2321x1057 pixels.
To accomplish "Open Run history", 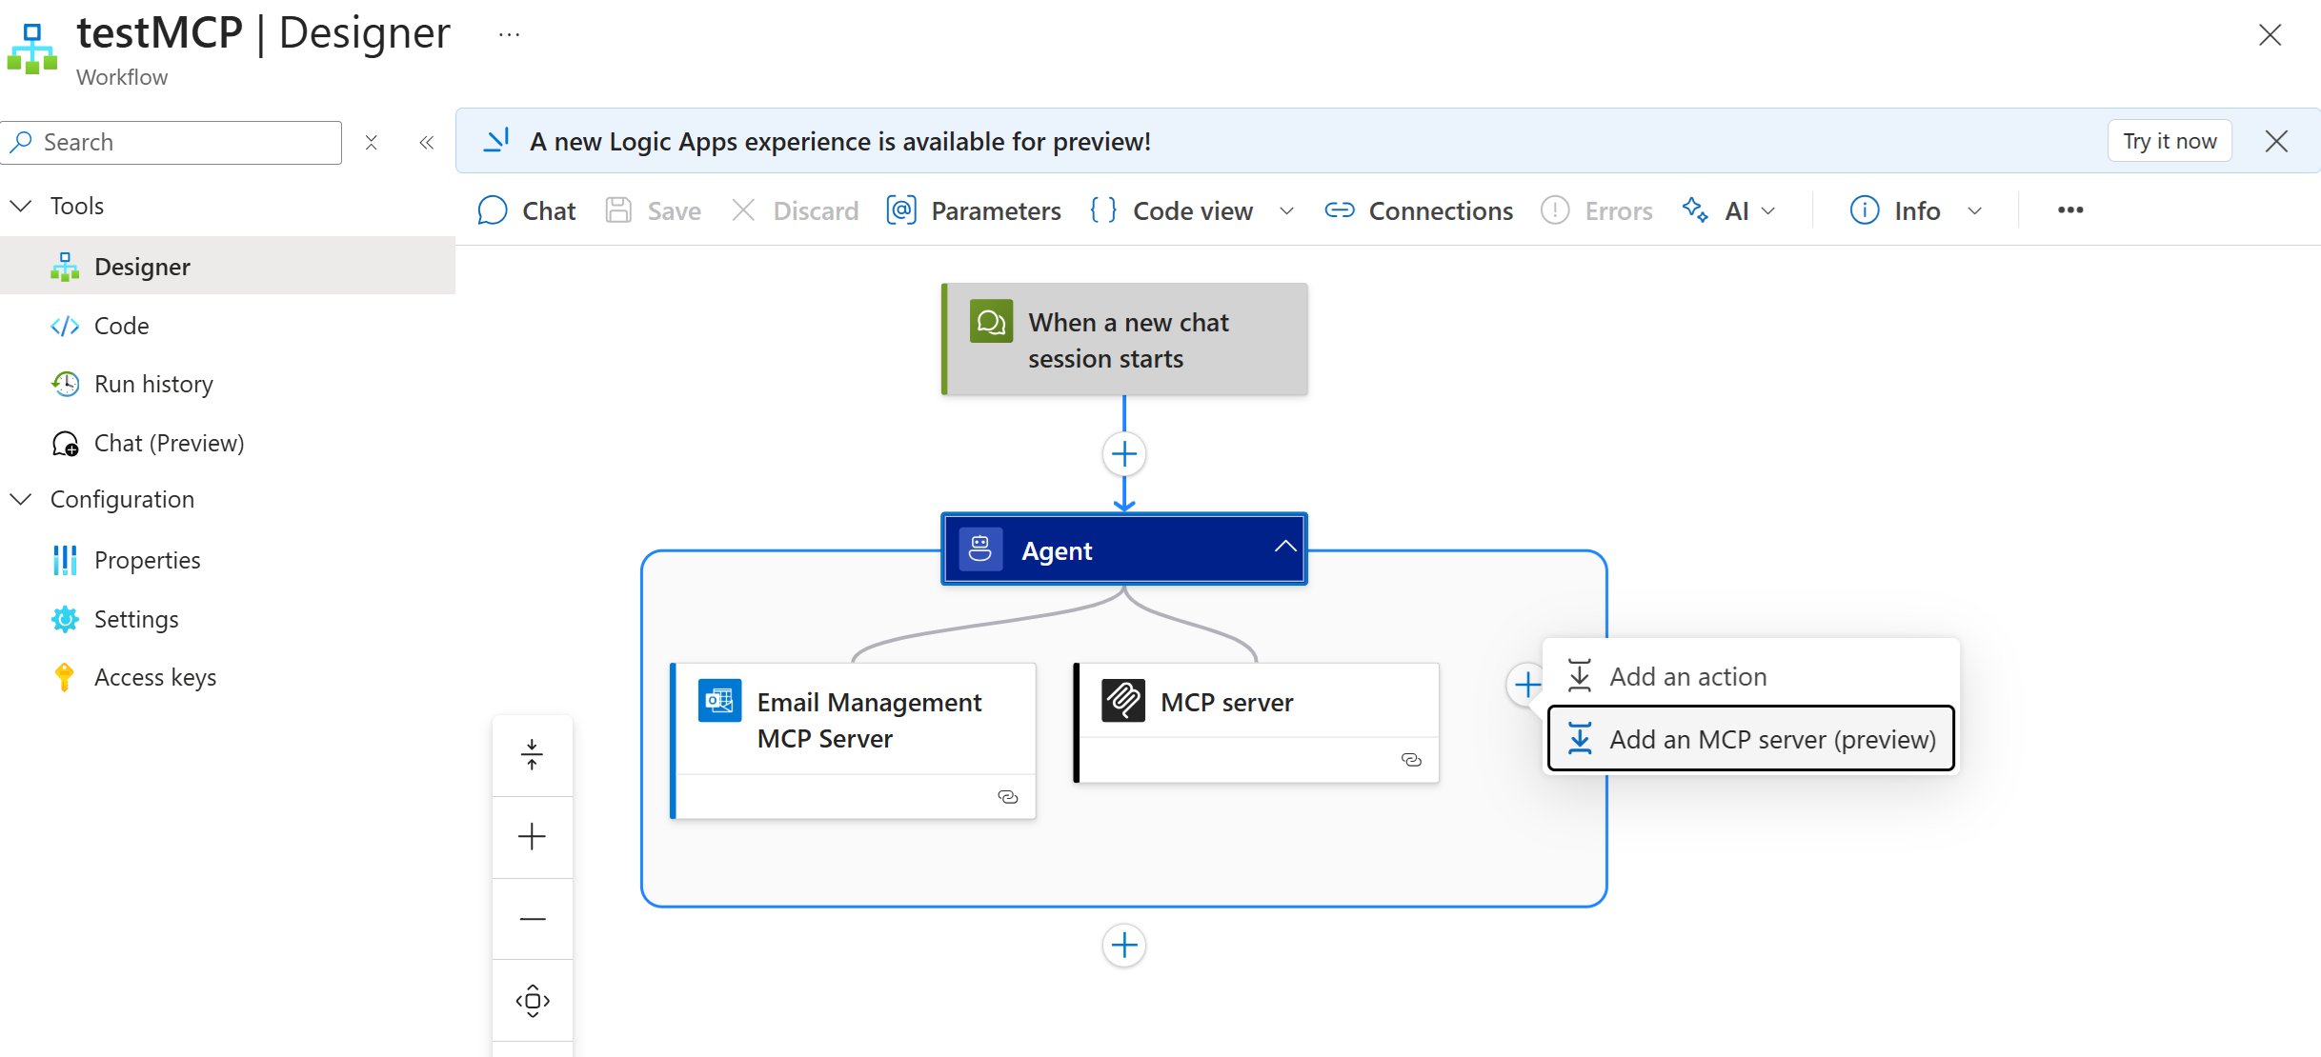I will tap(153, 384).
